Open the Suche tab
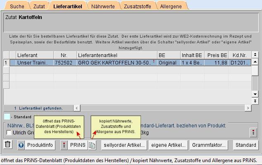 click(x=17, y=6)
